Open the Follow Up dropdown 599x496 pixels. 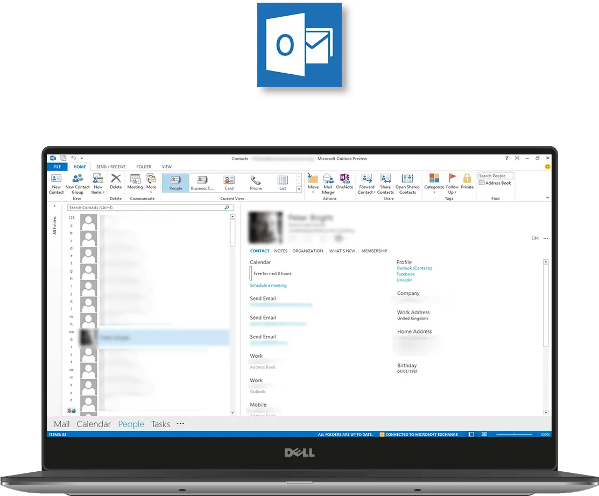[x=452, y=183]
